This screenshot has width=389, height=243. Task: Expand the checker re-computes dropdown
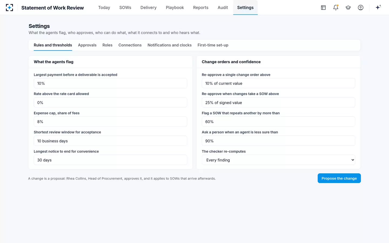pyautogui.click(x=278, y=160)
